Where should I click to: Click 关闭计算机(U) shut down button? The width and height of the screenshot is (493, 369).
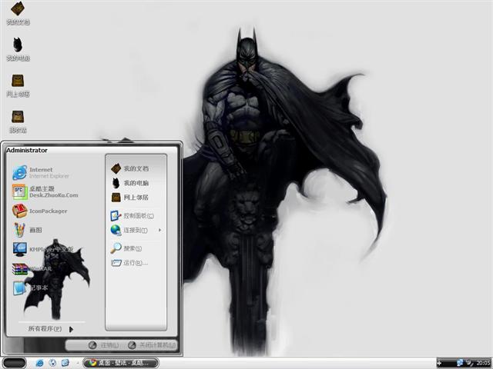153,345
